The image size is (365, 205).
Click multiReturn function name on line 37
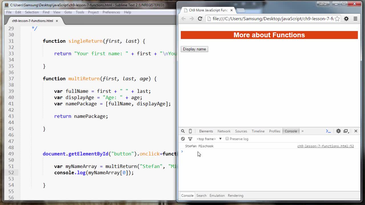[x=84, y=79]
